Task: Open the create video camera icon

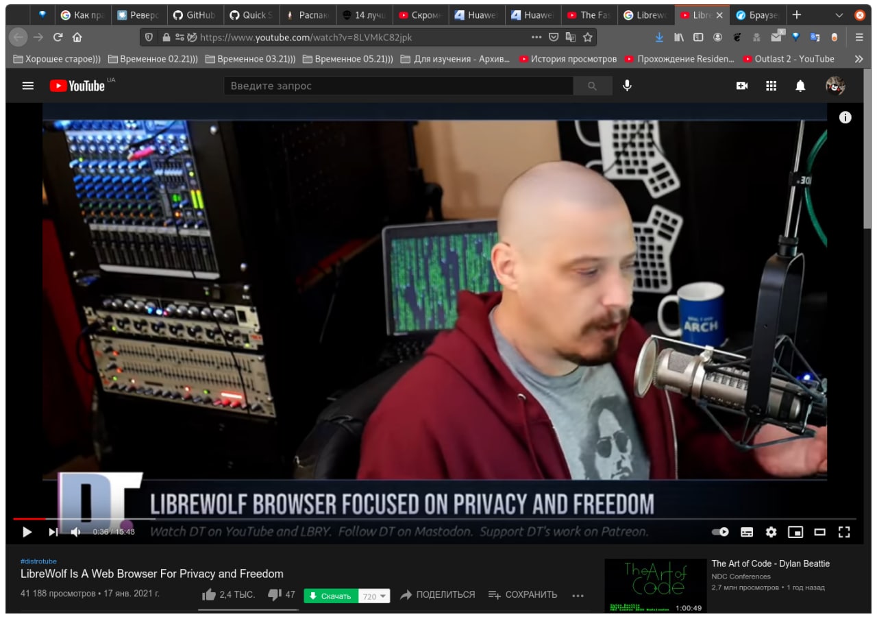Action: 742,86
